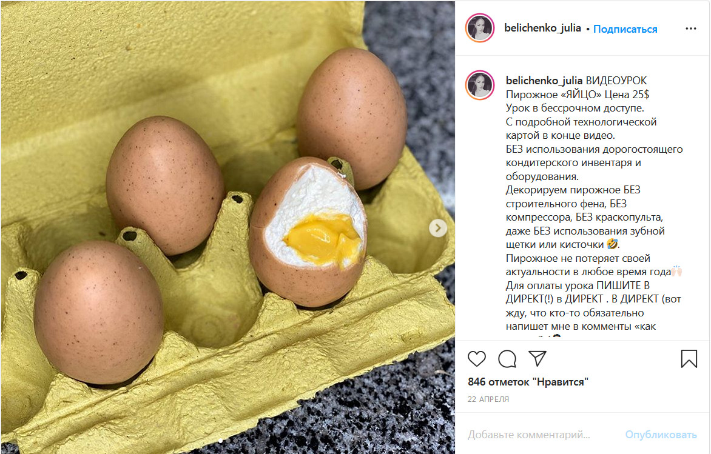Open belichenko_julia username in header

click(542, 28)
